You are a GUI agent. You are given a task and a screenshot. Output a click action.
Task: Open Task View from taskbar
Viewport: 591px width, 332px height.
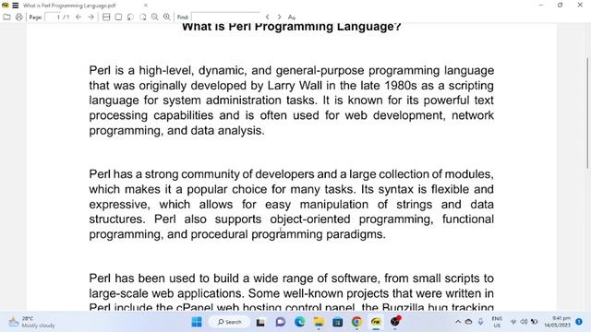point(260,322)
